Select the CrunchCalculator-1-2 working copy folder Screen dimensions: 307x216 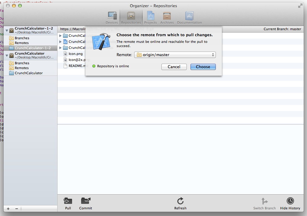[x=30, y=48]
